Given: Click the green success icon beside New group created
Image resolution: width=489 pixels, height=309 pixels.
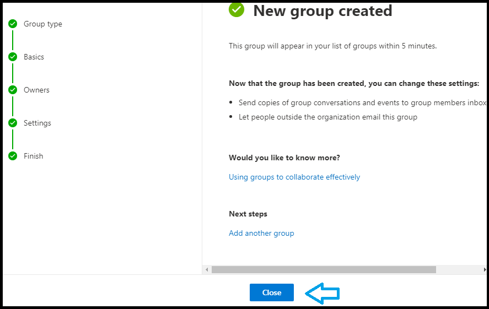Looking at the screenshot, I should (237, 9).
